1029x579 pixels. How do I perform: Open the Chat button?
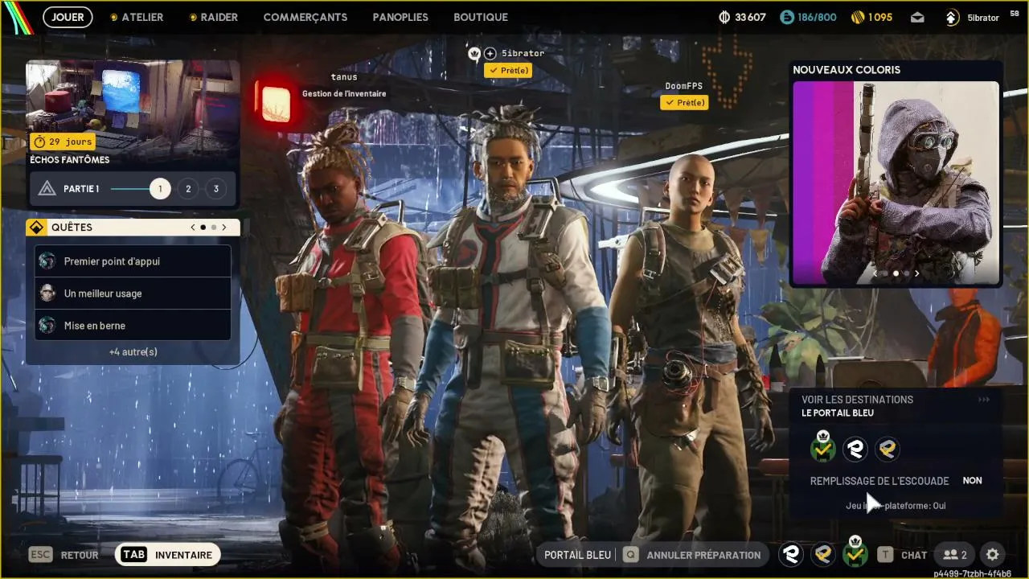(914, 555)
